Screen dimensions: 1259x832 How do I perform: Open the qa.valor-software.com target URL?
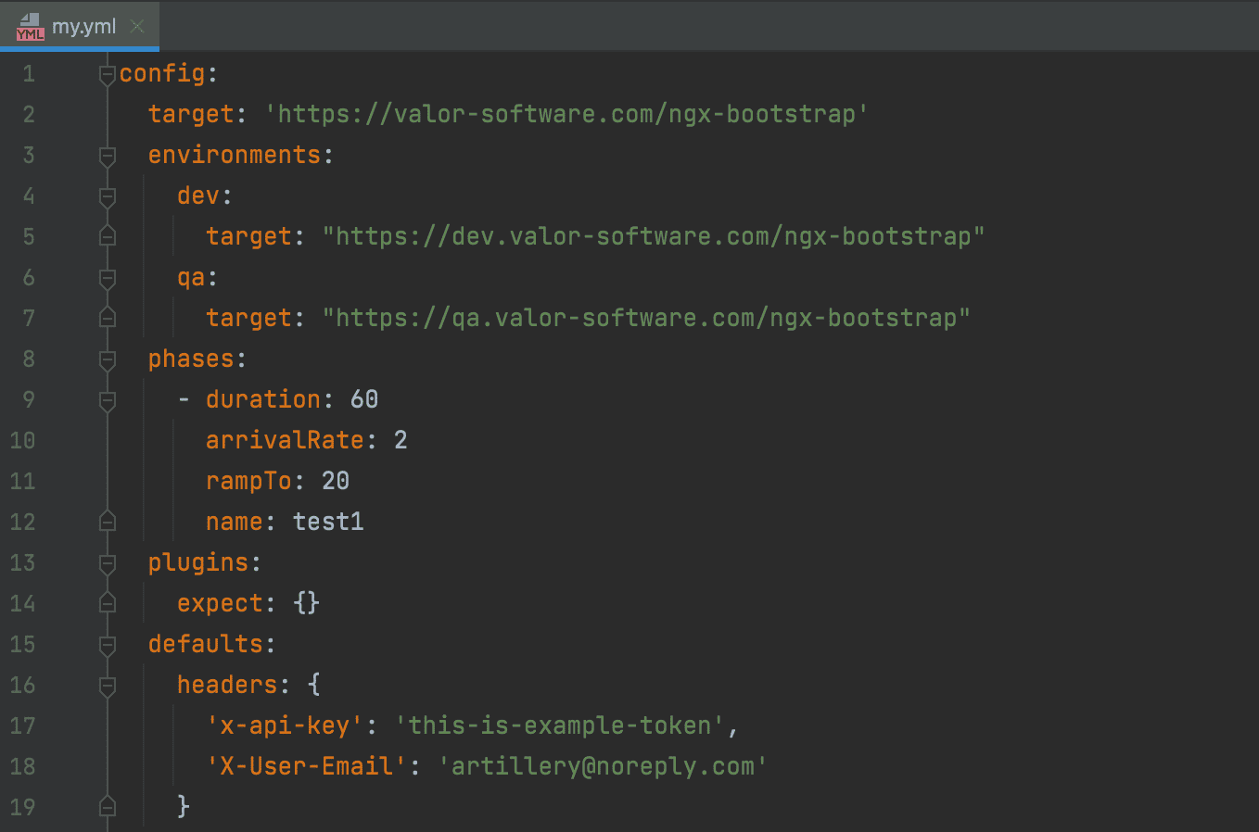click(645, 318)
